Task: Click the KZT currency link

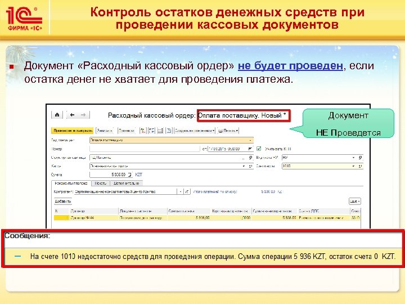Action: point(139,175)
